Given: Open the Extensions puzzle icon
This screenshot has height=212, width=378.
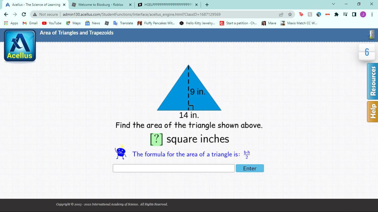Looking at the screenshot, I should tap(336, 14).
